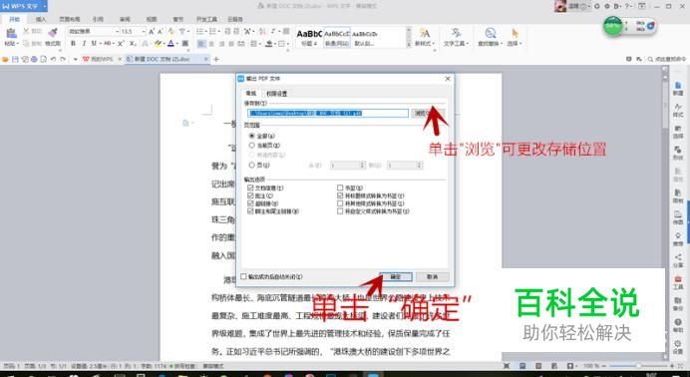Click the help question mark in title bar
The height and width of the screenshot is (377, 690).
627,6
